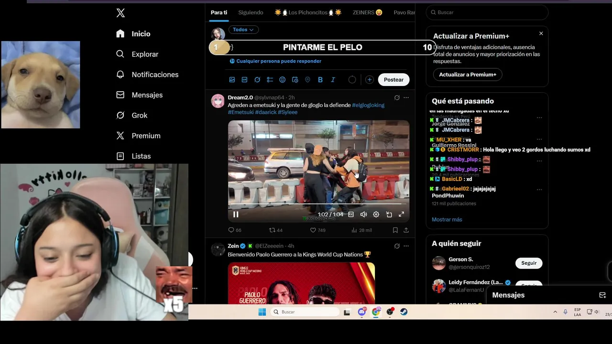Go to Inicio in the sidebar
Viewport: 612px width, 344px height.
(x=133, y=34)
